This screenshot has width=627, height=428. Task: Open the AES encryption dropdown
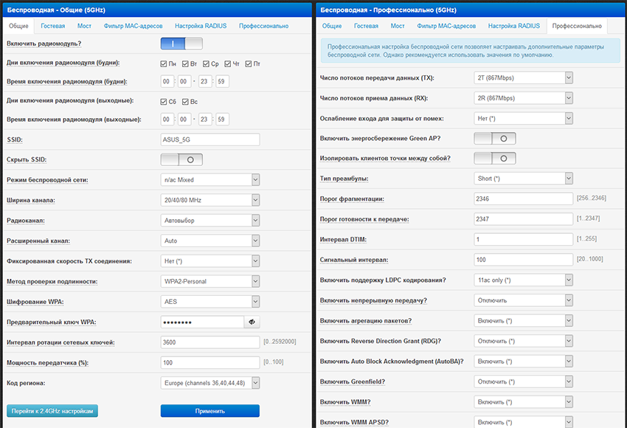click(210, 302)
